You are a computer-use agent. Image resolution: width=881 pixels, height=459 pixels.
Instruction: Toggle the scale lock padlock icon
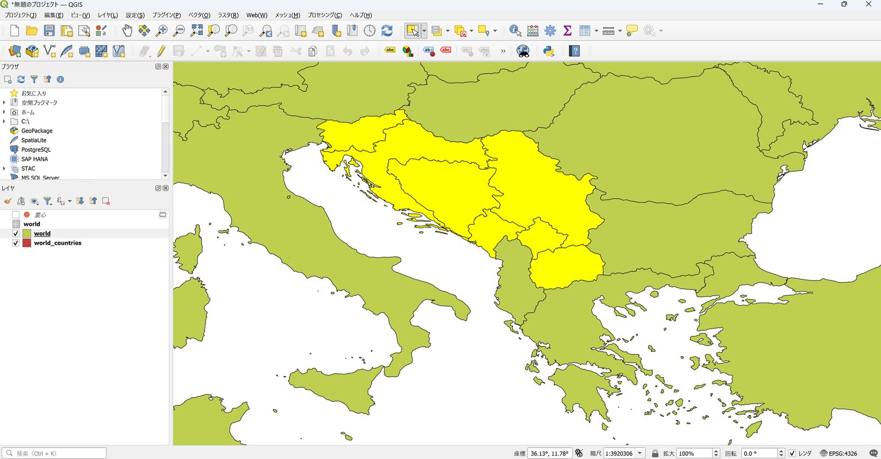[655, 454]
